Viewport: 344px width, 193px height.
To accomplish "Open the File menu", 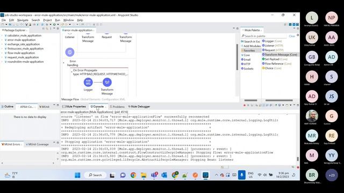I will 4,20.
